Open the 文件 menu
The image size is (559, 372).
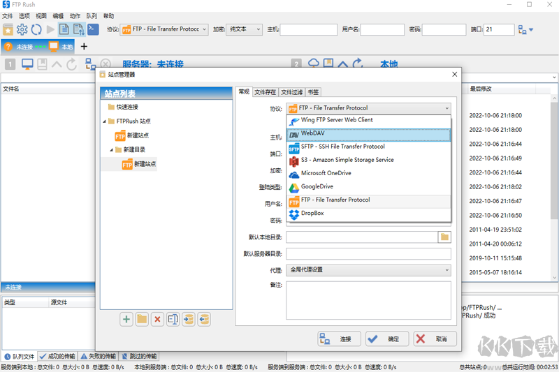click(8, 16)
